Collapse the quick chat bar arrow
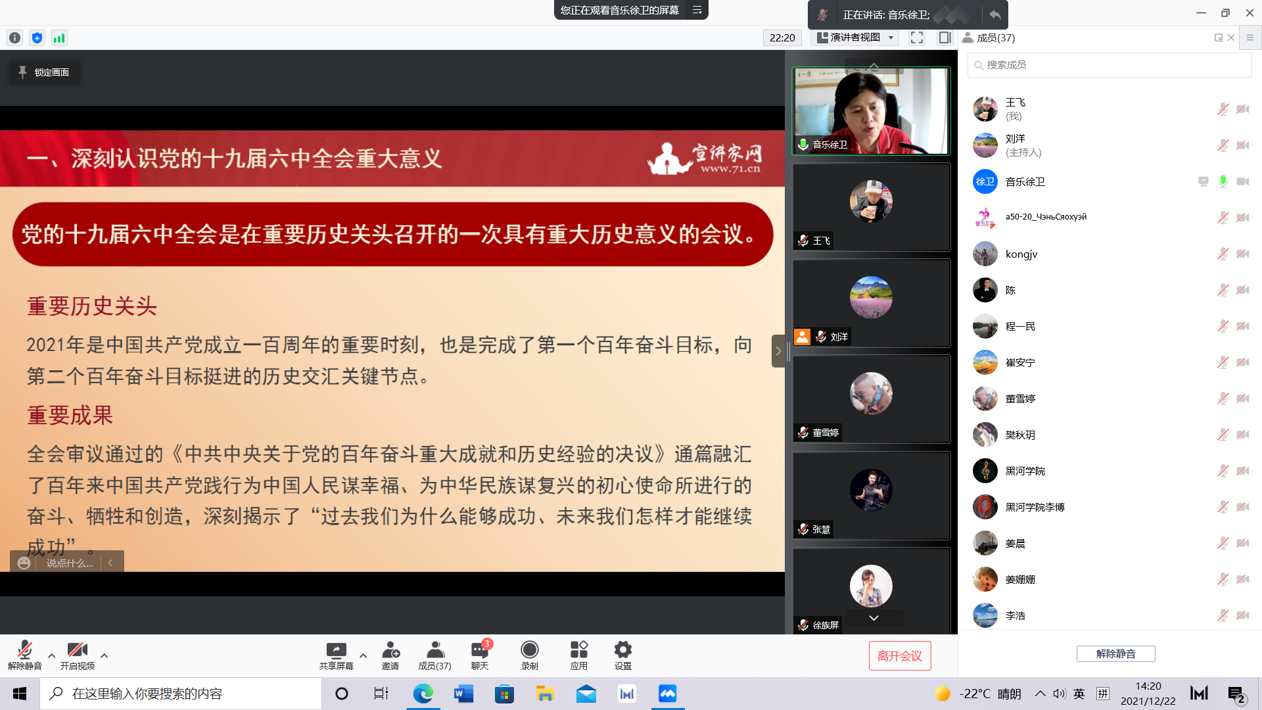Viewport: 1262px width, 710px height. pos(110,563)
